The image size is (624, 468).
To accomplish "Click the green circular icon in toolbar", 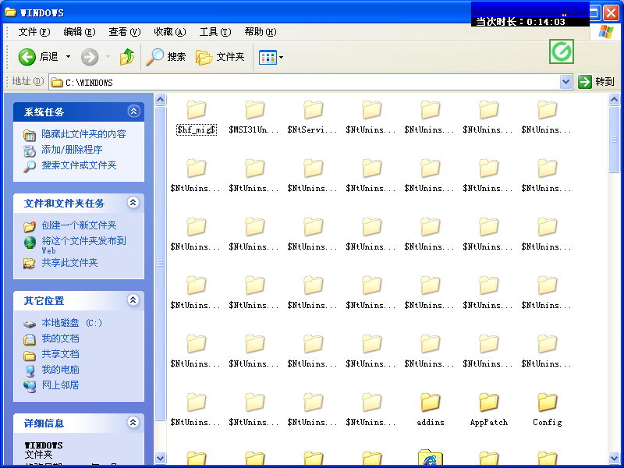I will pyautogui.click(x=562, y=52).
